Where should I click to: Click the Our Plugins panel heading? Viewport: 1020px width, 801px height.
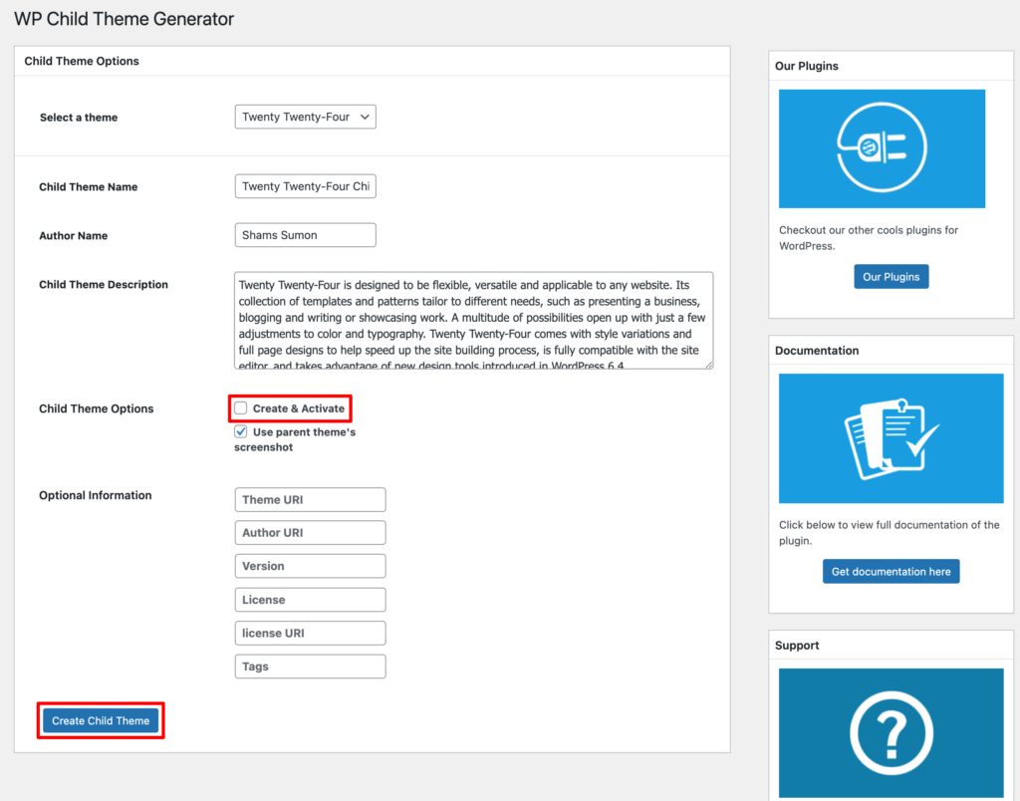(x=807, y=66)
